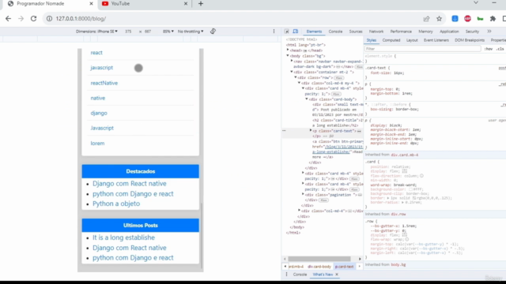Collapse the div container mt-2 node

[292, 72]
